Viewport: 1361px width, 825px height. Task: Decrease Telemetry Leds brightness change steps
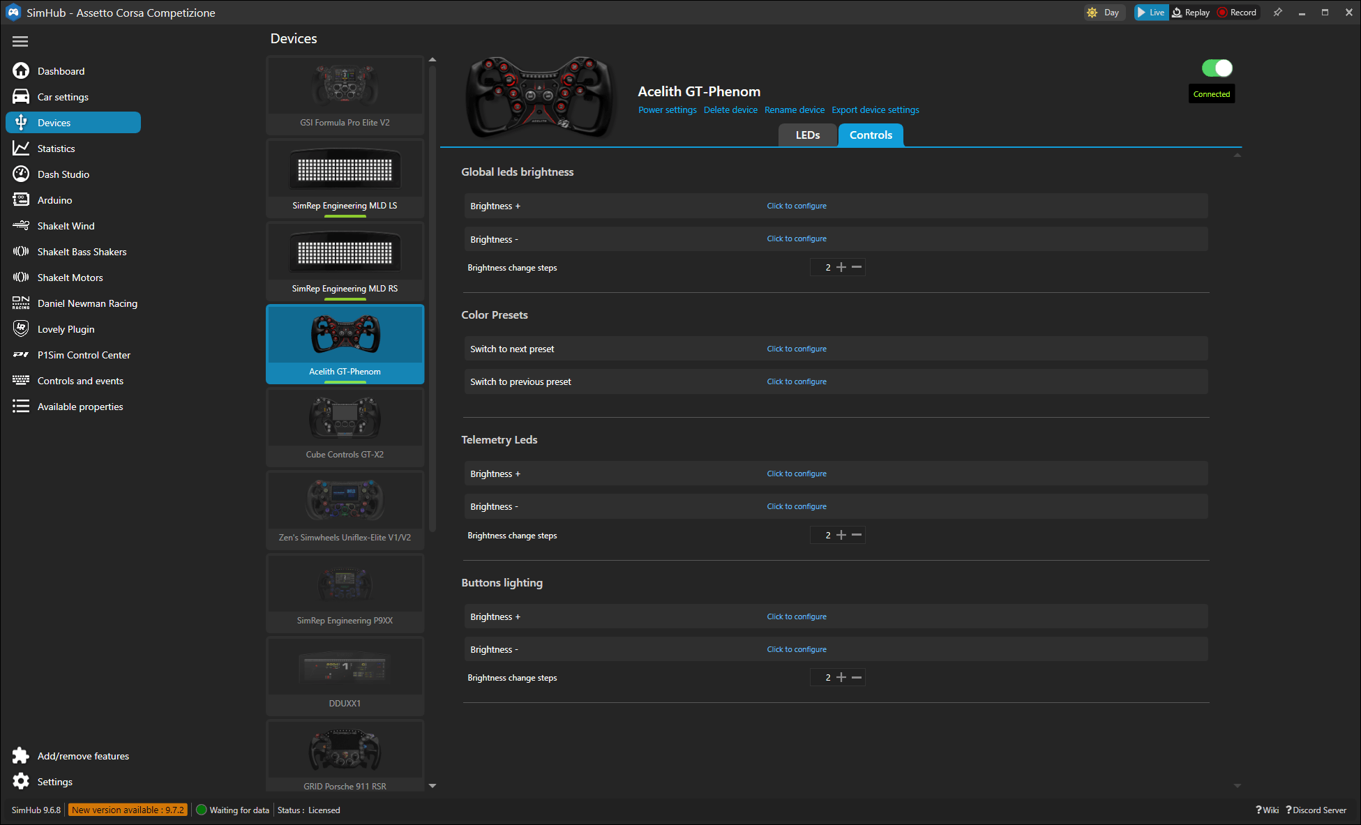(857, 536)
